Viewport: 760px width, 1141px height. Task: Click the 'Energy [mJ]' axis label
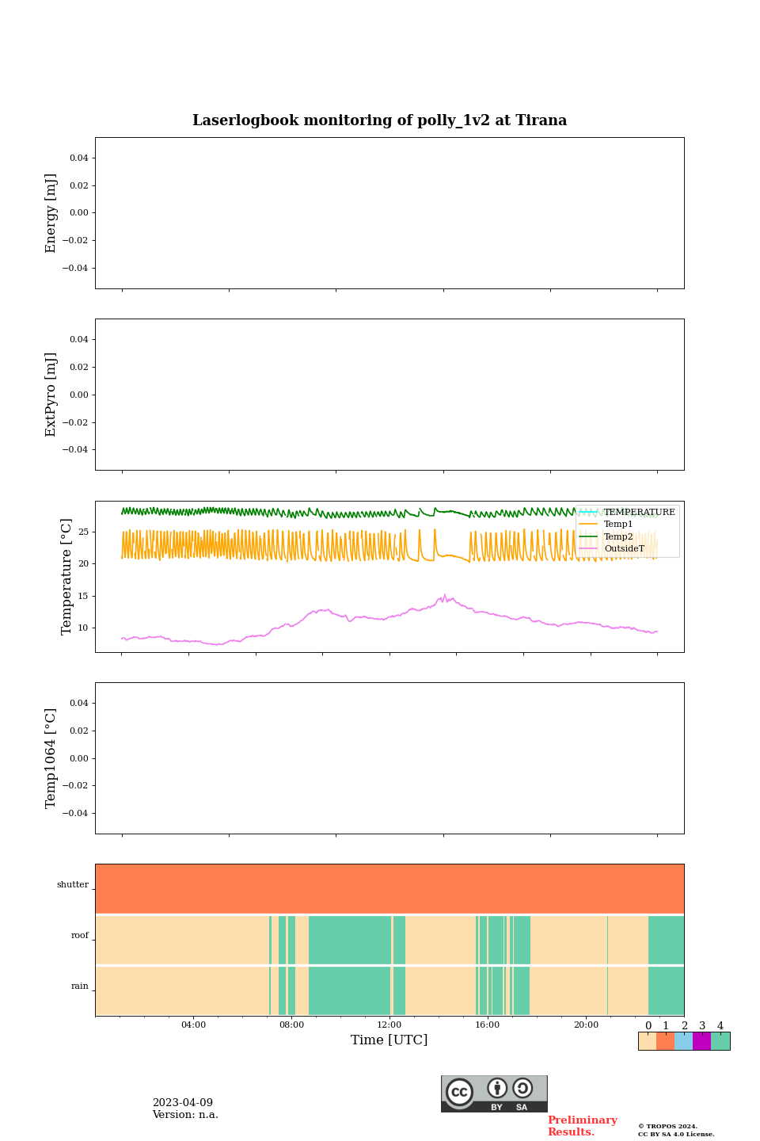coord(51,213)
